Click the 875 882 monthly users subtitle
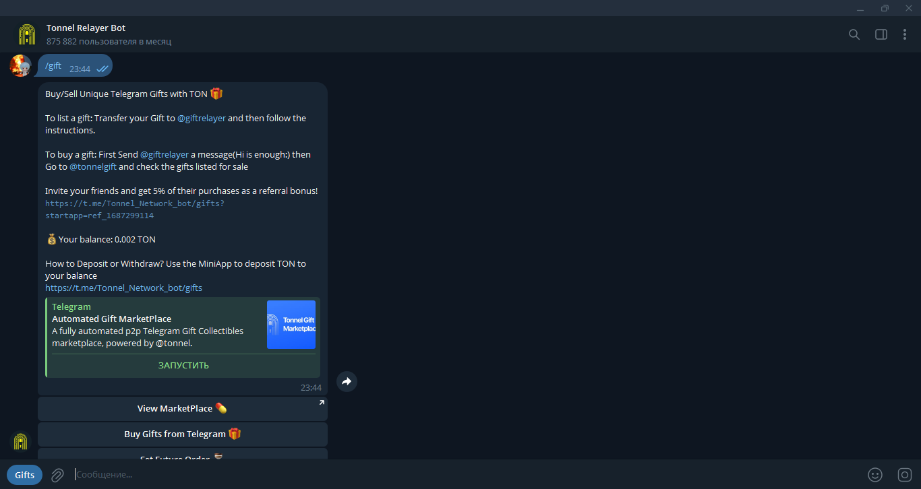The image size is (921, 489). [x=109, y=42]
